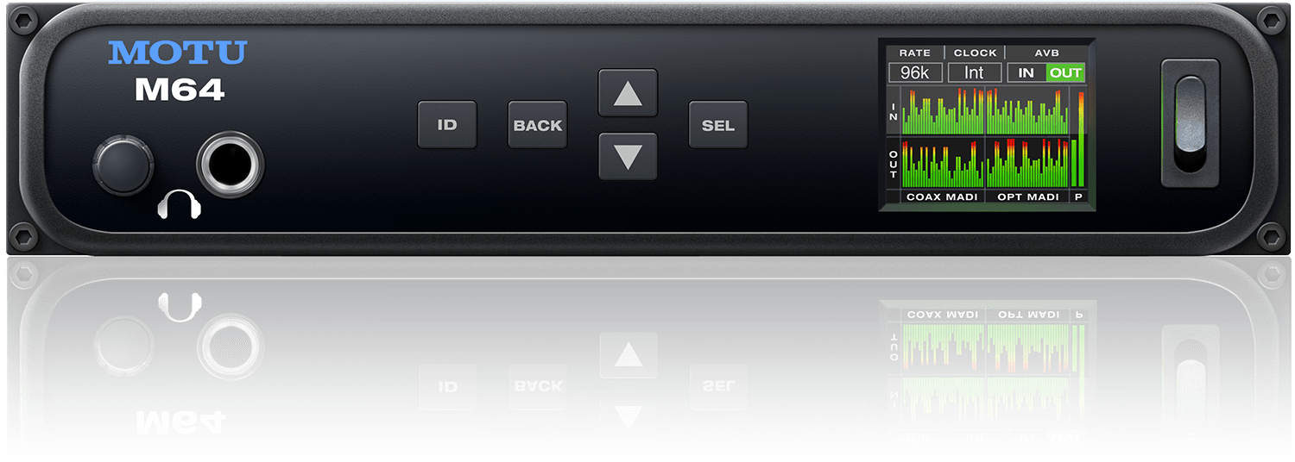Click the COAX MADI label
This screenshot has width=1295, height=462.
942,197
